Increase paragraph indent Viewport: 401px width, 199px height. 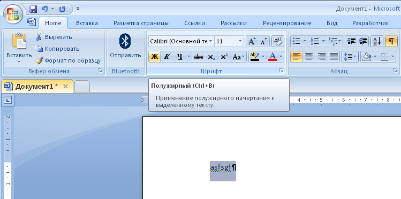click(x=363, y=41)
